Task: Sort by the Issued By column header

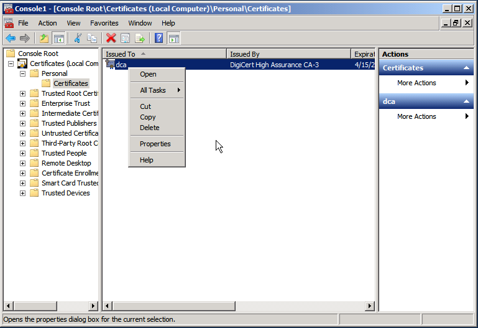Action: pyautogui.click(x=288, y=54)
